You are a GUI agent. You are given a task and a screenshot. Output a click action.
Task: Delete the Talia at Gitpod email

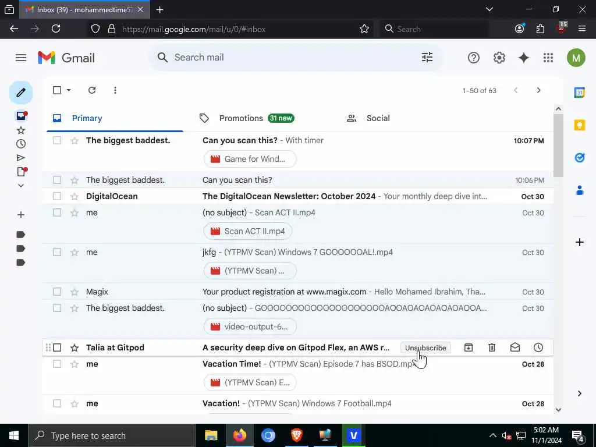[x=491, y=347]
